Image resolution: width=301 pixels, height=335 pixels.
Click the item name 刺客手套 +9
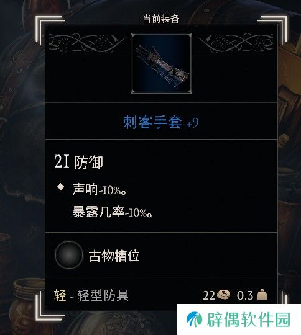[161, 122]
